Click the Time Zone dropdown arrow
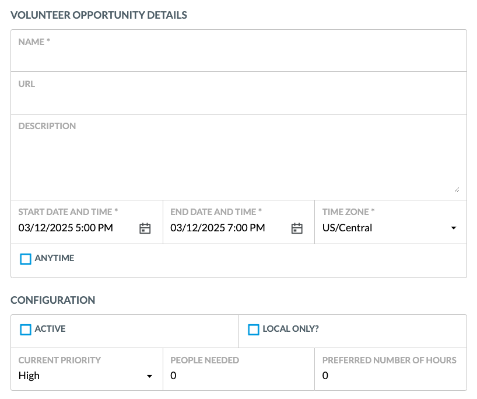This screenshot has width=477, height=399. point(454,228)
